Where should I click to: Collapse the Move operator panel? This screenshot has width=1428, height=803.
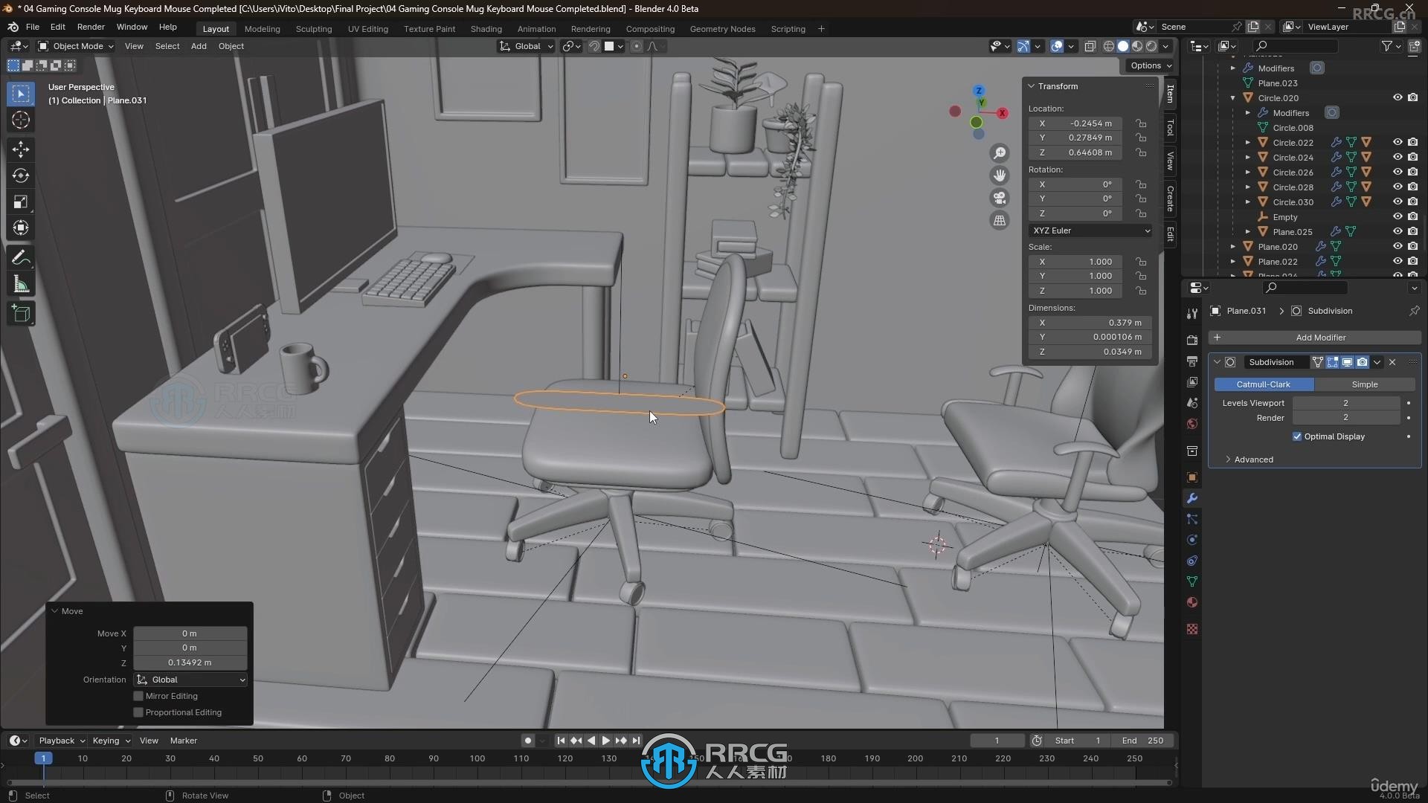point(54,611)
